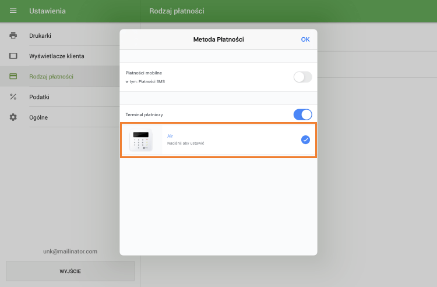Click the customer display screen icon
The image size is (437, 287).
13,56
